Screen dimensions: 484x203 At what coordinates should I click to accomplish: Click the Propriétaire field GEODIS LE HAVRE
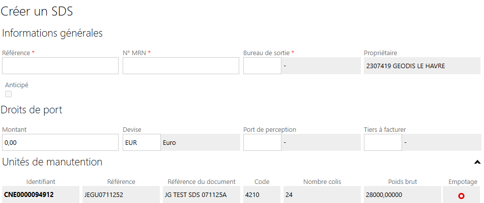[x=422, y=66]
